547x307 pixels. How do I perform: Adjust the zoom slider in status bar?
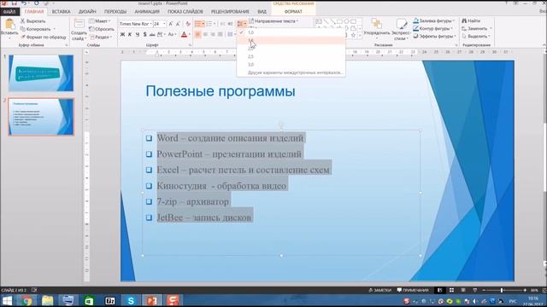[x=502, y=290]
